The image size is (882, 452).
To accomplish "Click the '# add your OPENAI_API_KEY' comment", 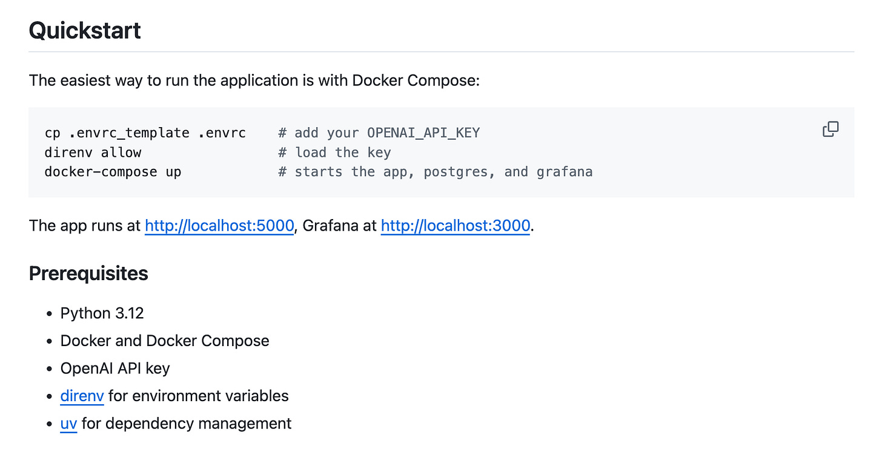I will (379, 133).
